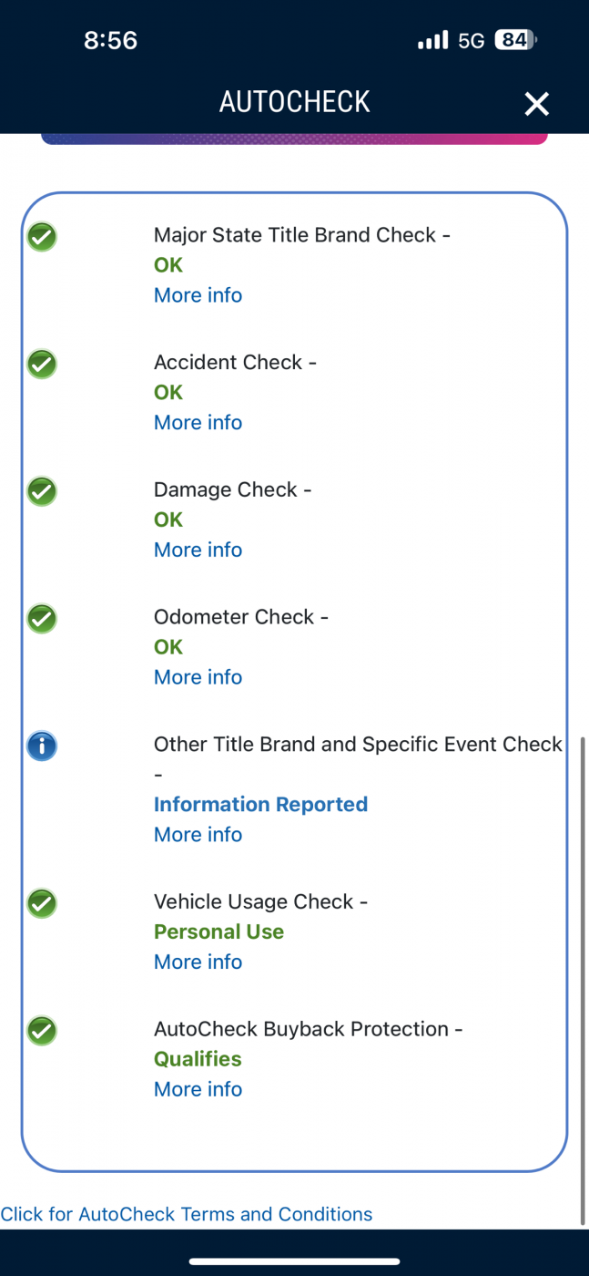Tap green checkmark beside AutoCheck Buyback Protection
The height and width of the screenshot is (1276, 589).
tap(42, 1031)
